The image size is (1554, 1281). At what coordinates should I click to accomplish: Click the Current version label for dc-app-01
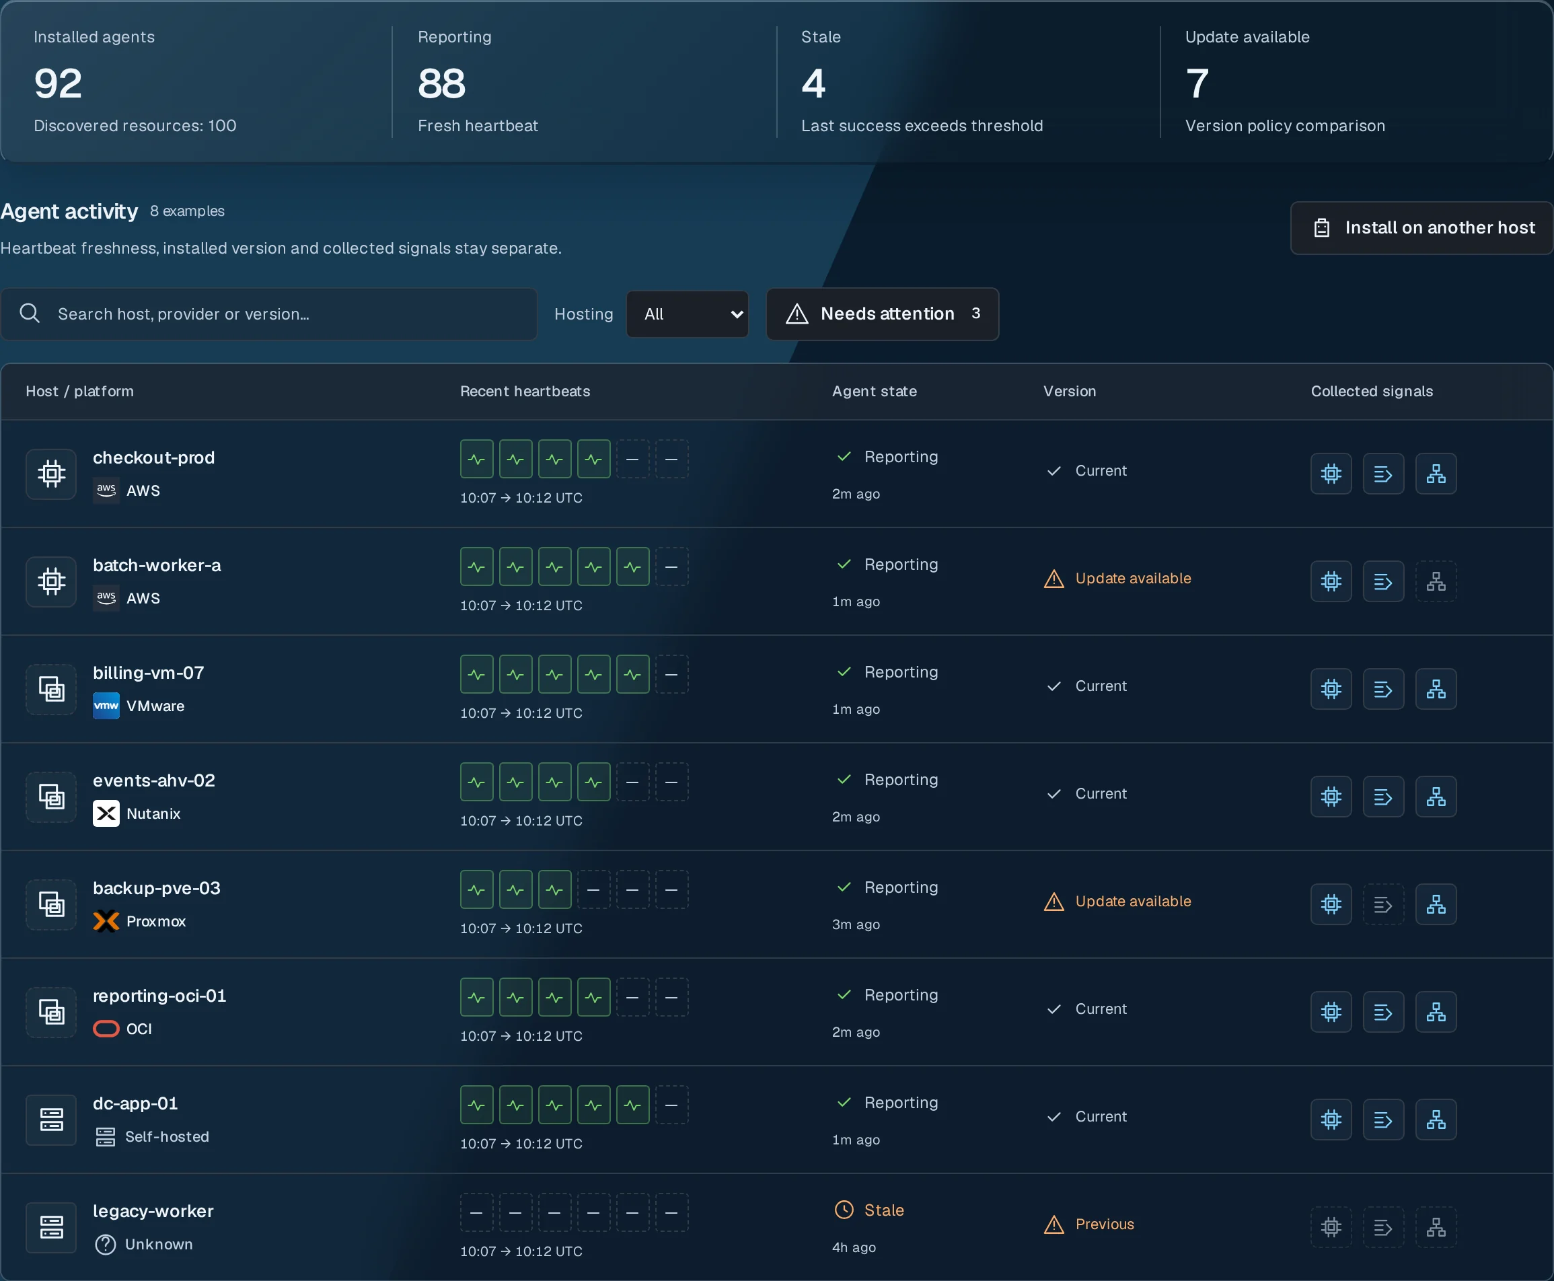pos(1101,1118)
